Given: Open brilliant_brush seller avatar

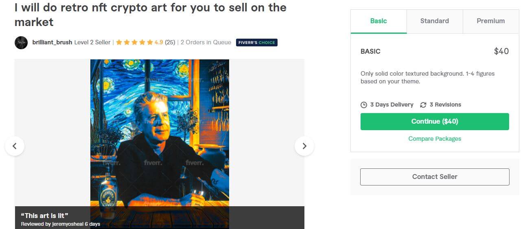Looking at the screenshot, I should pyautogui.click(x=21, y=42).
